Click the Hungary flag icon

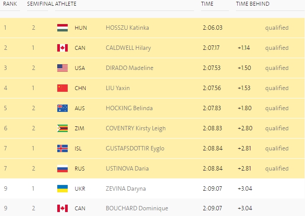[62, 28]
